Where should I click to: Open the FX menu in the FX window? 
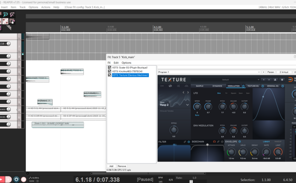(x=109, y=63)
